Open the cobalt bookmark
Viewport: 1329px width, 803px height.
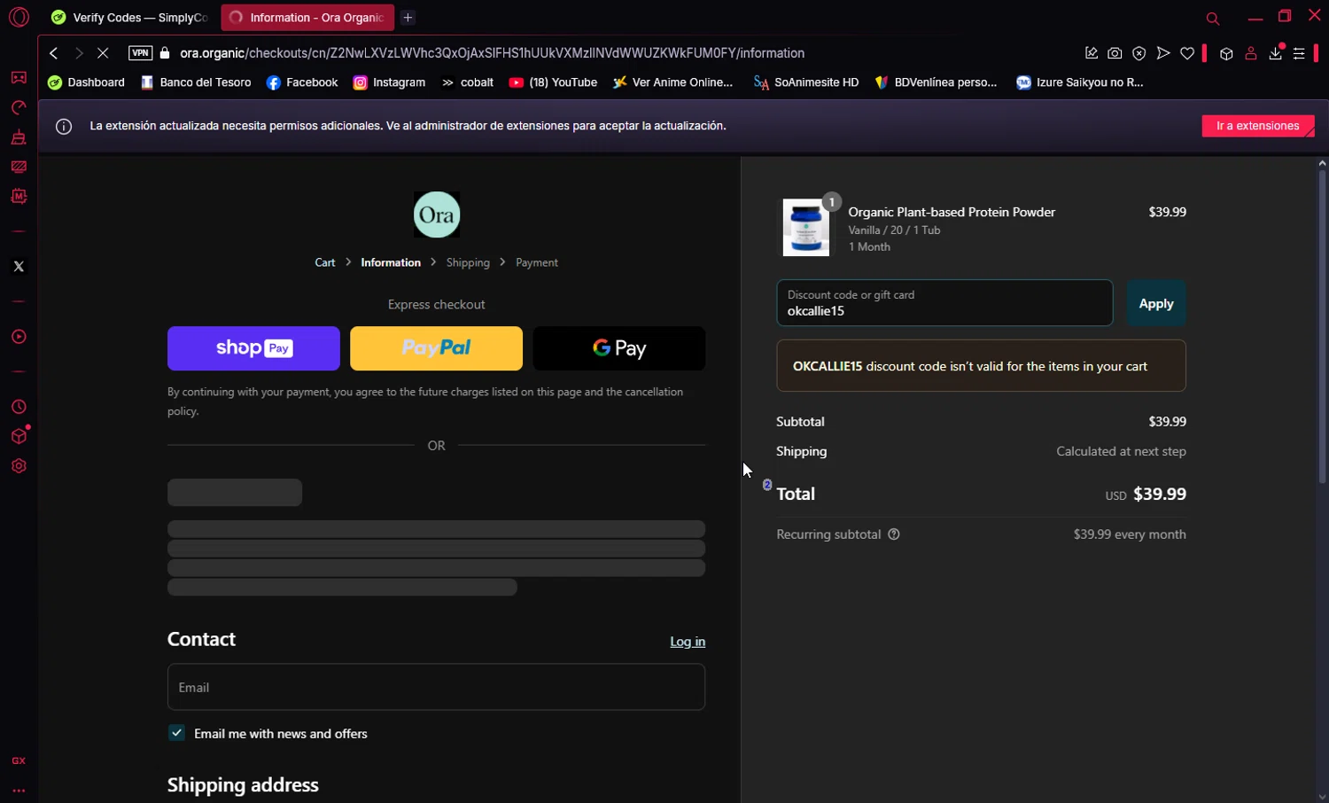[x=467, y=82]
